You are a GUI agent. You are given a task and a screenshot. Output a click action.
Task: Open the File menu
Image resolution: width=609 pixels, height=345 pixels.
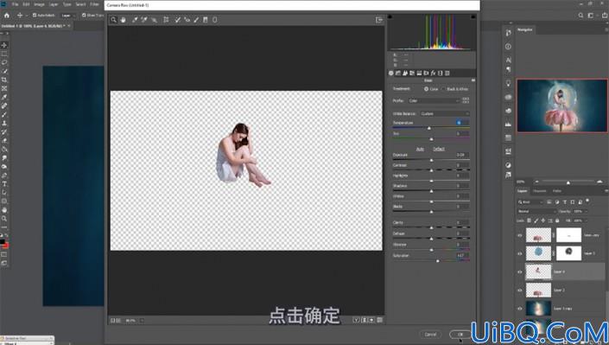click(16, 4)
